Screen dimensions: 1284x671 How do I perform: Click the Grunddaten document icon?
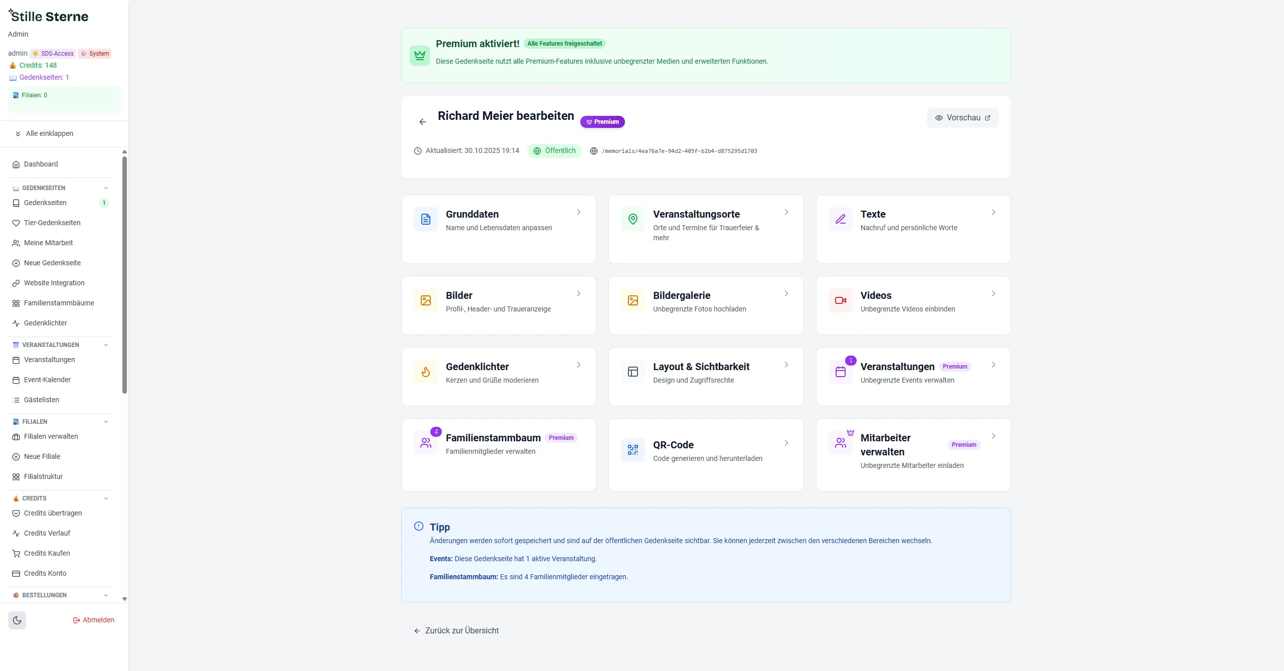pos(425,219)
